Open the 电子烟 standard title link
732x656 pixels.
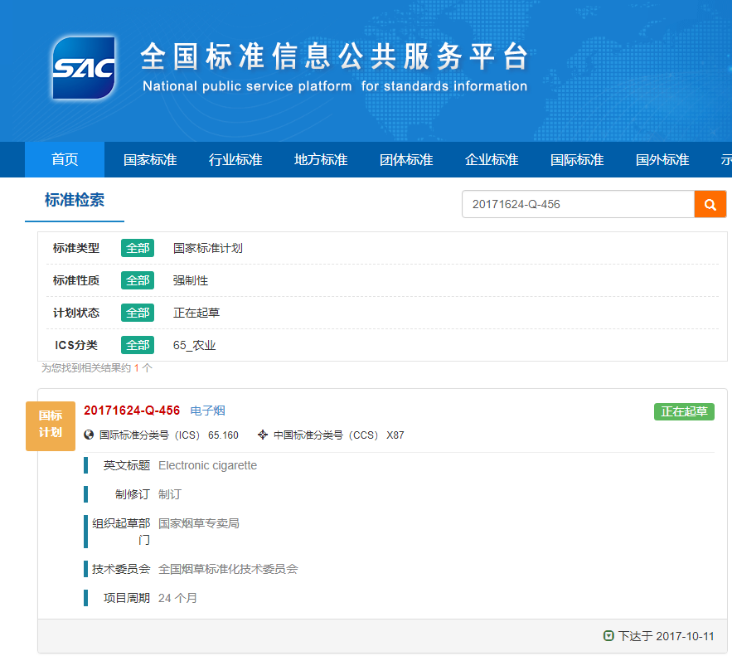click(x=207, y=411)
